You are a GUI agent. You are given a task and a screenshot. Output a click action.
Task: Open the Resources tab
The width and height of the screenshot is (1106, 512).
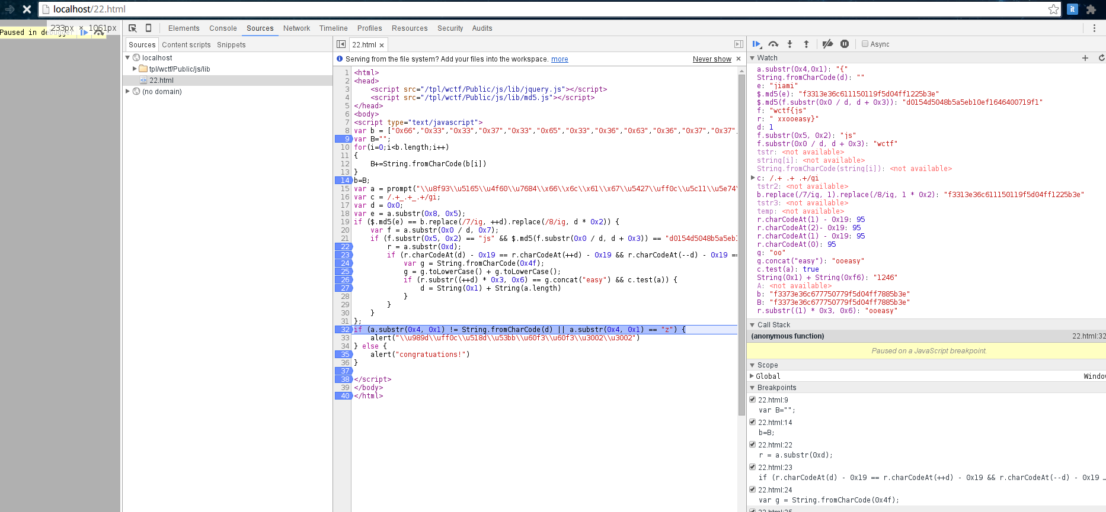pos(410,28)
